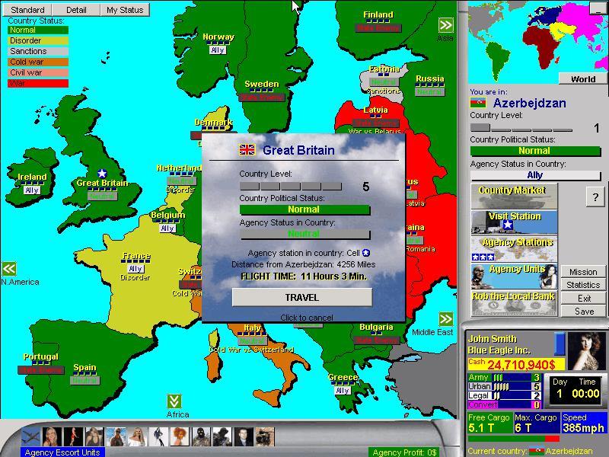This screenshot has width=609, height=457.
Task: Switch to the Detail map view tab
Action: [x=76, y=10]
